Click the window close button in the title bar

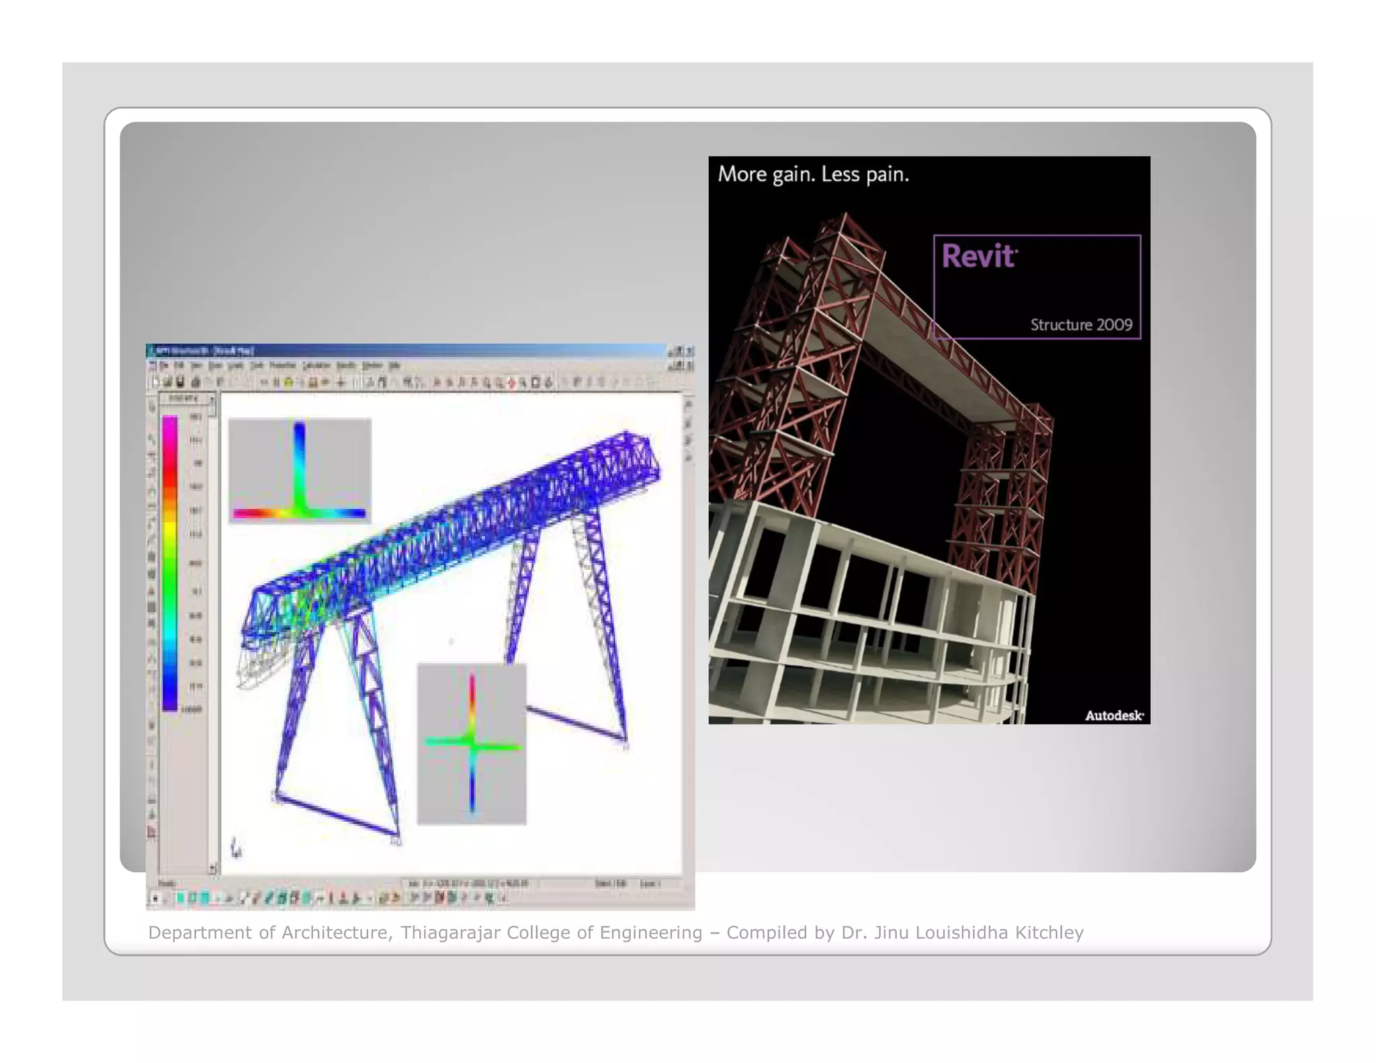click(x=689, y=351)
